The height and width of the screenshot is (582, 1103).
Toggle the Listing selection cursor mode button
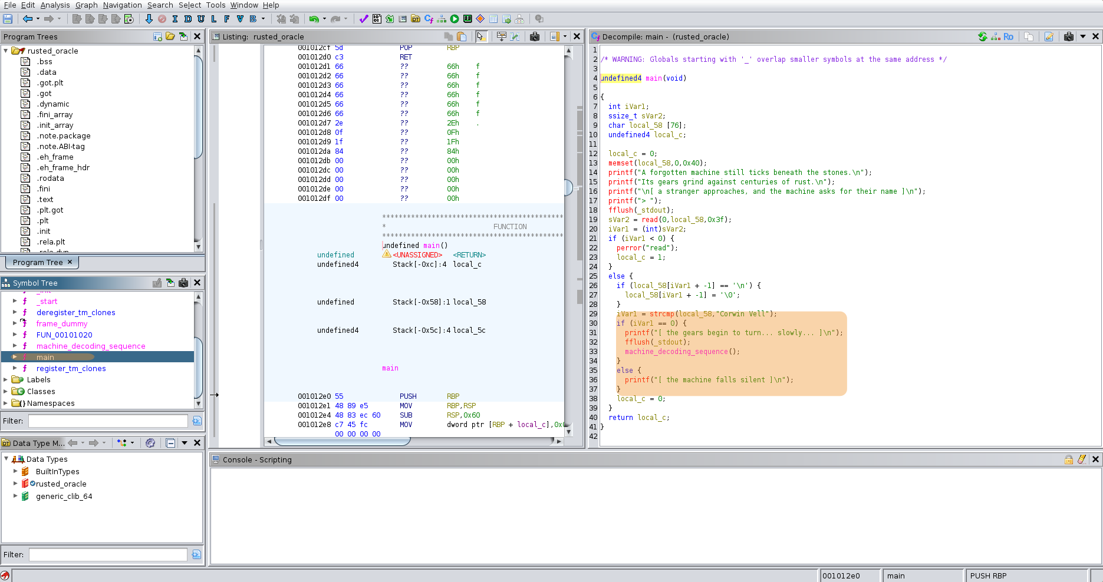pyautogui.click(x=481, y=37)
